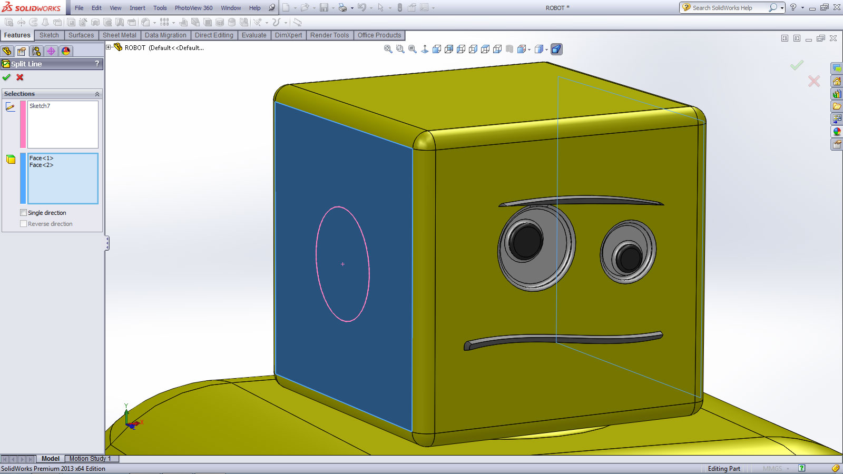Select Face<1> in faces list
843x474 pixels.
click(x=41, y=158)
